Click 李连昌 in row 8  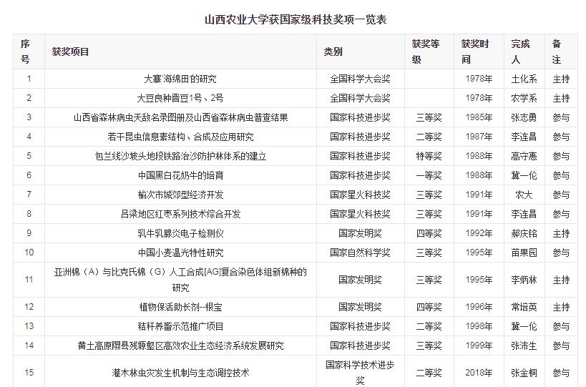coord(524,215)
